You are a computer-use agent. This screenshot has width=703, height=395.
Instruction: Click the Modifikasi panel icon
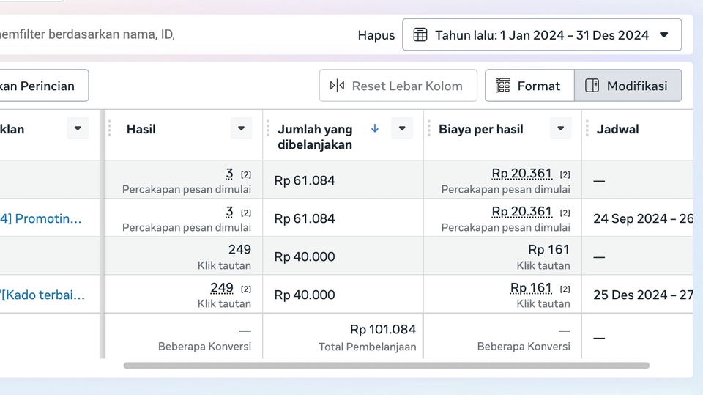click(x=592, y=86)
